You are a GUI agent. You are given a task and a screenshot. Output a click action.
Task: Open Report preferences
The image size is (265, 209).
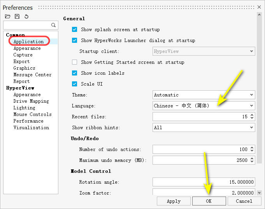coord(21,81)
